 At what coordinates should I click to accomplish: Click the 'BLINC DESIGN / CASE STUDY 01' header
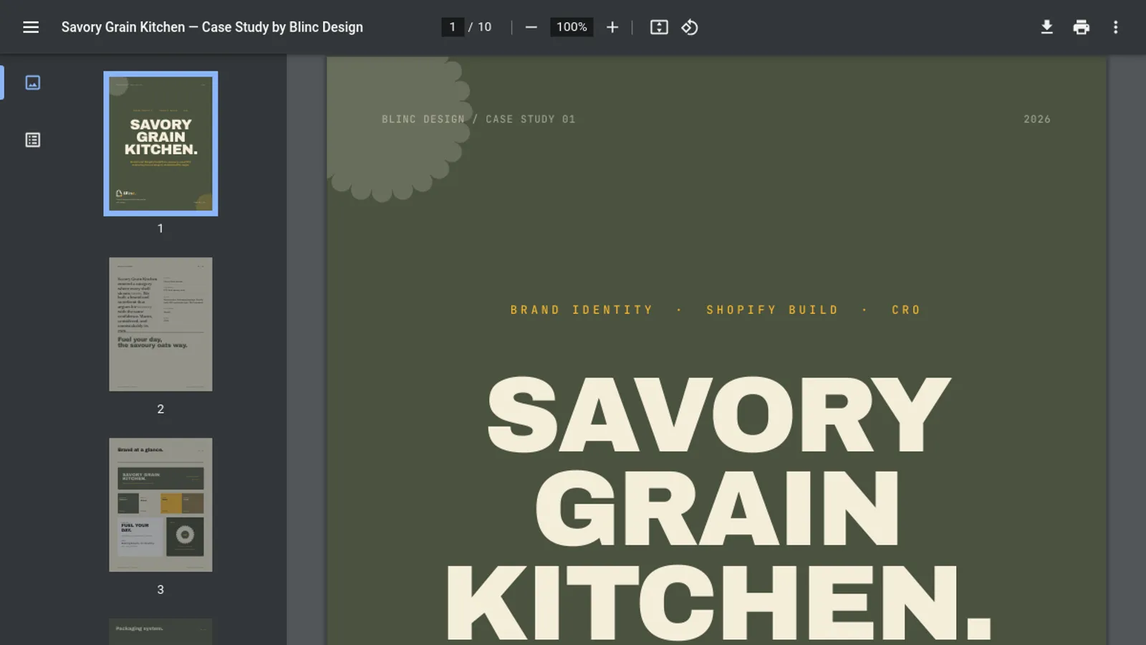tap(478, 119)
